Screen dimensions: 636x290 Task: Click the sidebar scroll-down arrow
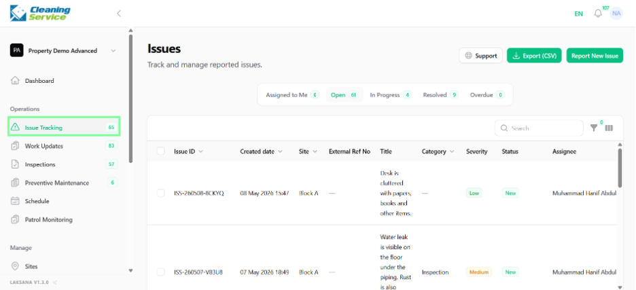tap(130, 270)
